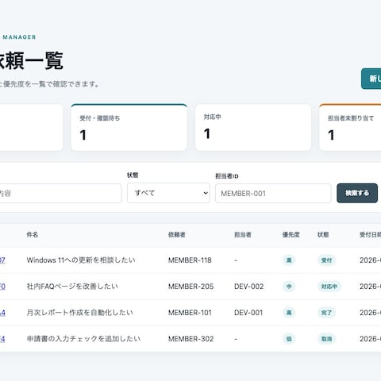Click the 依頼一覧 page heading
This screenshot has width=381, height=381.
31,60
